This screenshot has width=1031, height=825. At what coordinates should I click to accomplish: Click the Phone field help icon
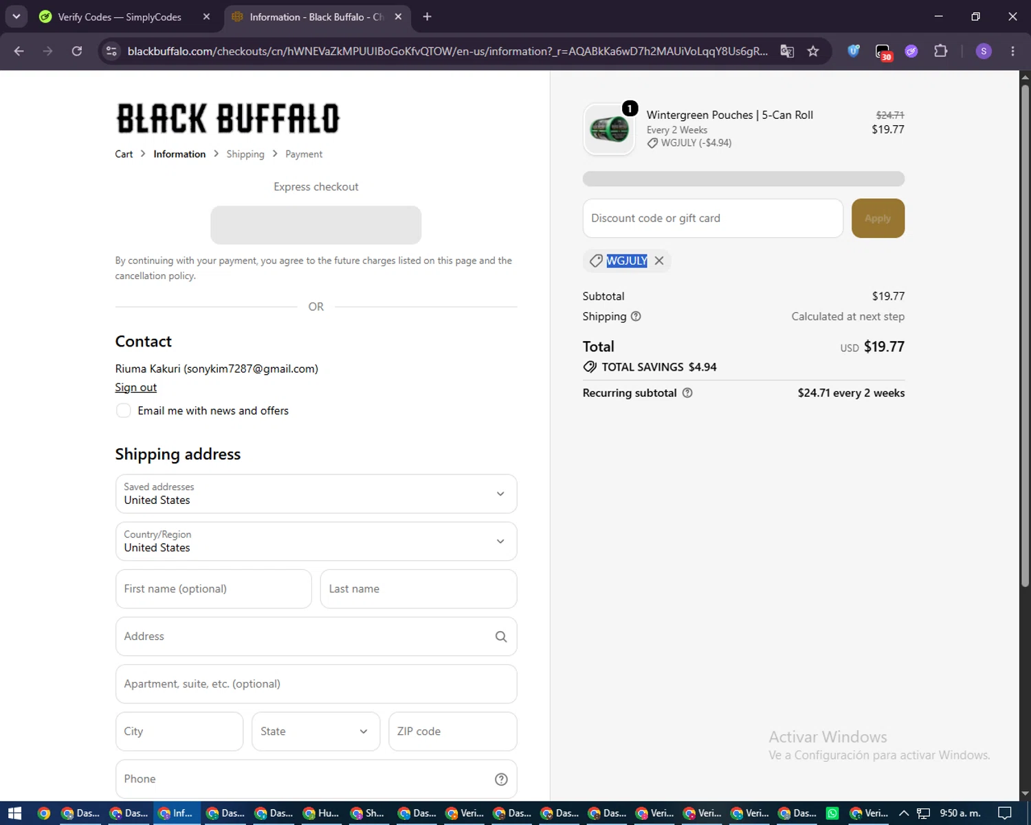point(501,779)
